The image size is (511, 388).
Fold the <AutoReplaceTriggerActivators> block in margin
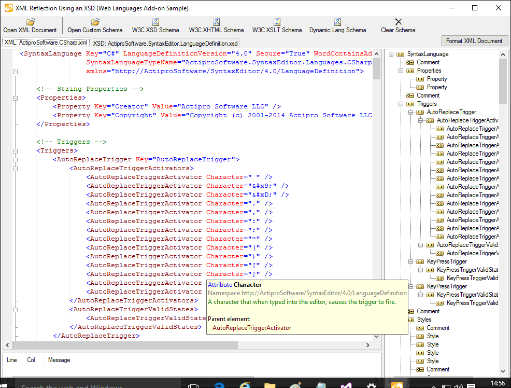click(x=16, y=169)
